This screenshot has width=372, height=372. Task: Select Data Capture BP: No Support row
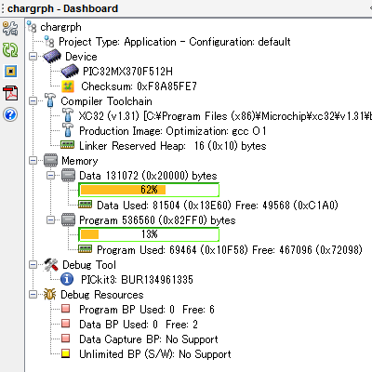[149, 339]
